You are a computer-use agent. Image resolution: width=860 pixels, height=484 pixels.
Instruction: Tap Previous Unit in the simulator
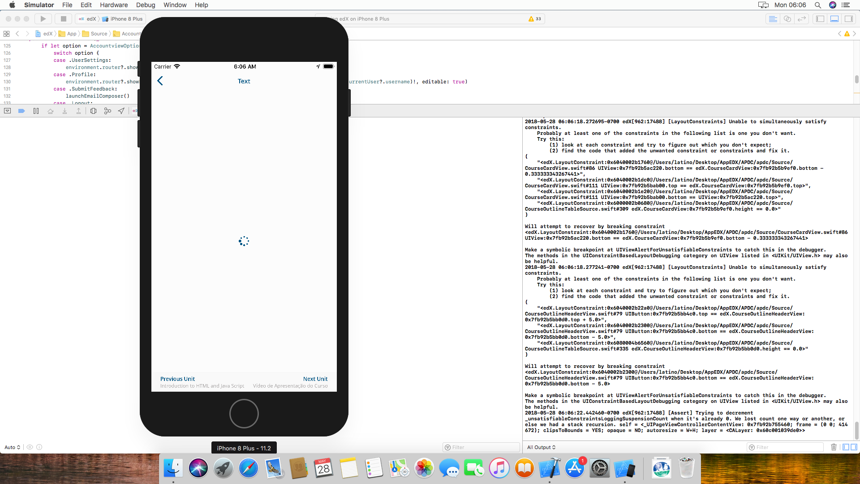[x=177, y=379]
